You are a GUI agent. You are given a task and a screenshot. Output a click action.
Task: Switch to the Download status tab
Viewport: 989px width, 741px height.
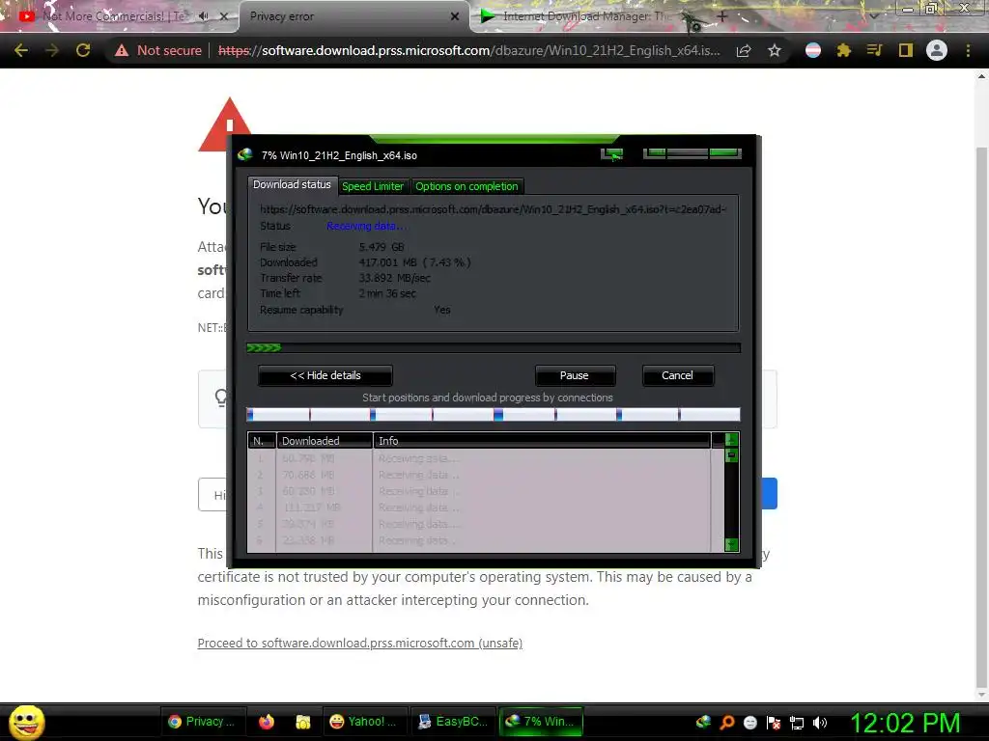pyautogui.click(x=292, y=184)
